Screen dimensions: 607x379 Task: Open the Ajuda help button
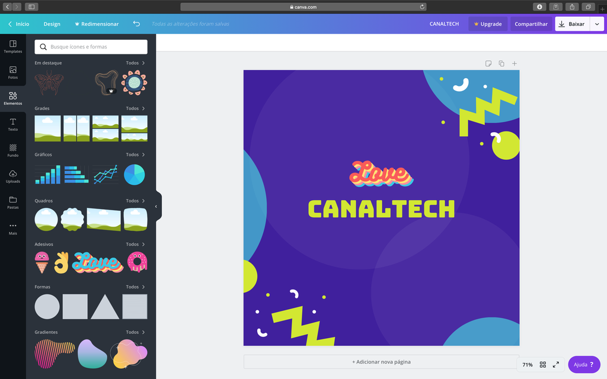[x=584, y=365]
